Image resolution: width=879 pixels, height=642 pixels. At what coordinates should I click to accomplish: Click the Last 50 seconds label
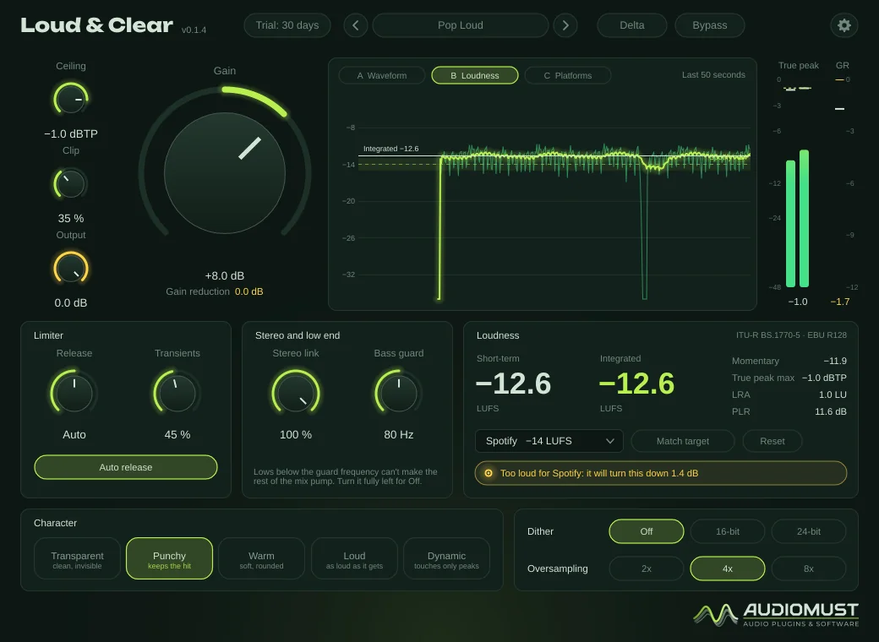713,75
